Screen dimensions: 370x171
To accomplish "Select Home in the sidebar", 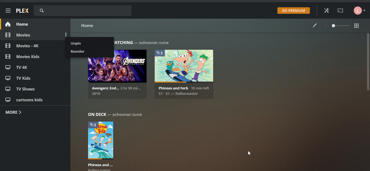I will click(35, 24).
